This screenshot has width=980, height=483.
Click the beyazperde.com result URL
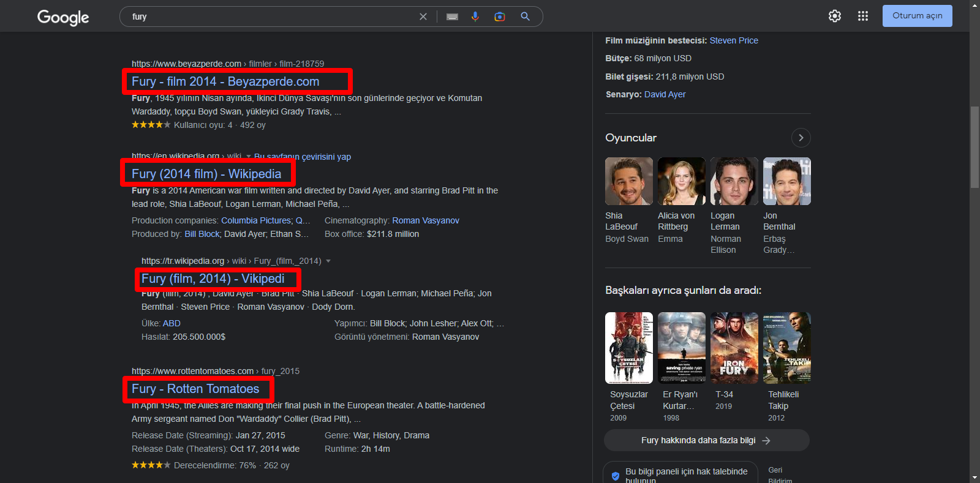[x=228, y=64]
